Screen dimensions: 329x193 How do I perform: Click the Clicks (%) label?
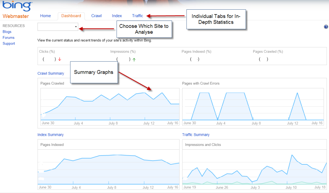pos(47,52)
